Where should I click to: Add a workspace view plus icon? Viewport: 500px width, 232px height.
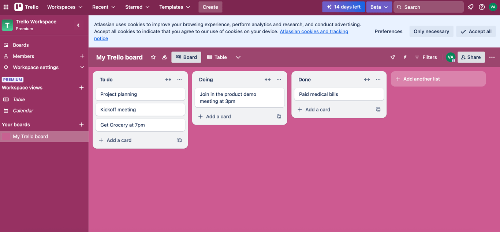pos(82,88)
